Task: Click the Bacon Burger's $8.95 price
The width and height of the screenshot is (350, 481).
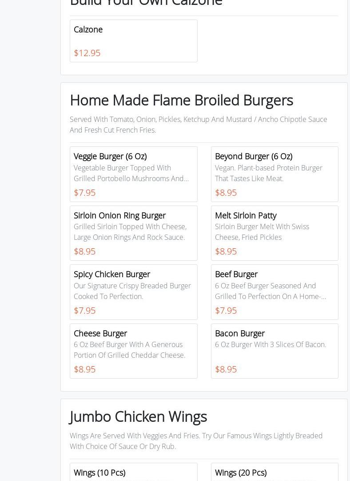Action: 226,369
